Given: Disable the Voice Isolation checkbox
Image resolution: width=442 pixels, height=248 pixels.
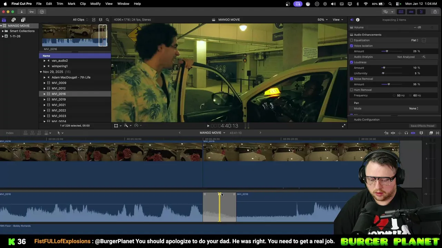Looking at the screenshot, I should click(352, 46).
